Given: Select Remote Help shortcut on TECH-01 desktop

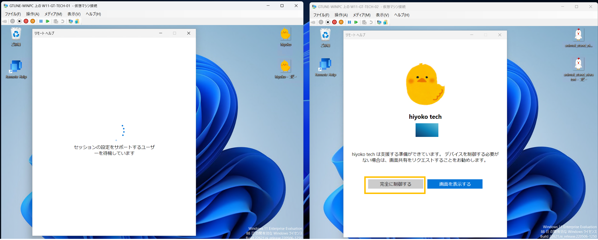Looking at the screenshot, I should click(x=16, y=69).
